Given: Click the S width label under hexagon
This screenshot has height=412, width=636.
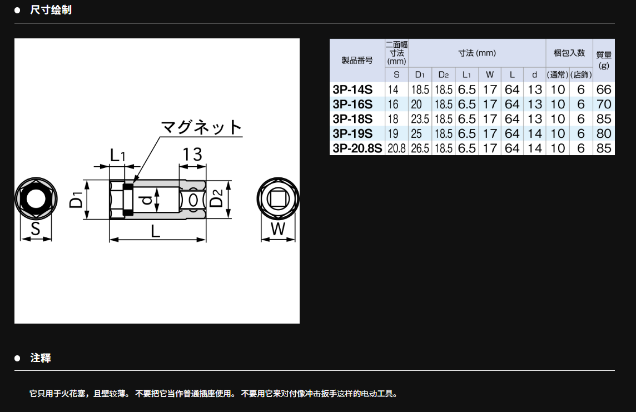Looking at the screenshot, I should pos(36,229).
